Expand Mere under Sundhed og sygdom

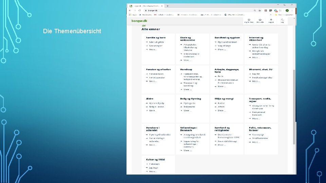click(222, 49)
